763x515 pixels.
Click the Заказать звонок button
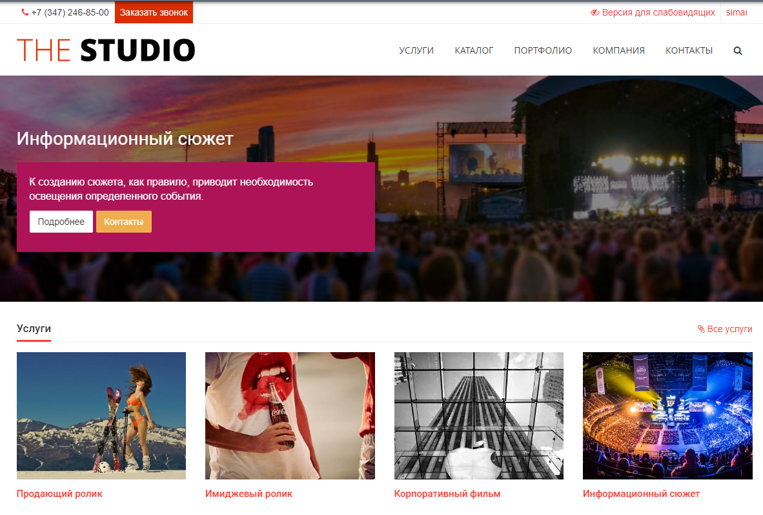(x=154, y=12)
